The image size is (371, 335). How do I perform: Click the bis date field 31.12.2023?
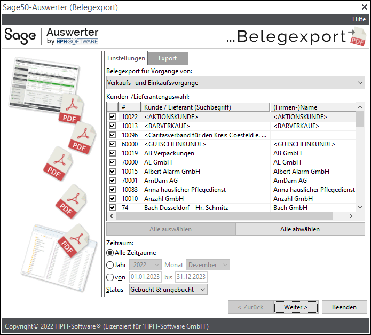tap(191, 277)
